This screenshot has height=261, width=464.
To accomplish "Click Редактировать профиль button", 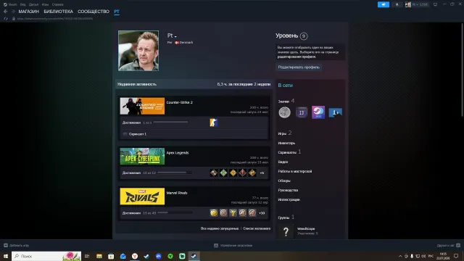I will click(x=299, y=67).
